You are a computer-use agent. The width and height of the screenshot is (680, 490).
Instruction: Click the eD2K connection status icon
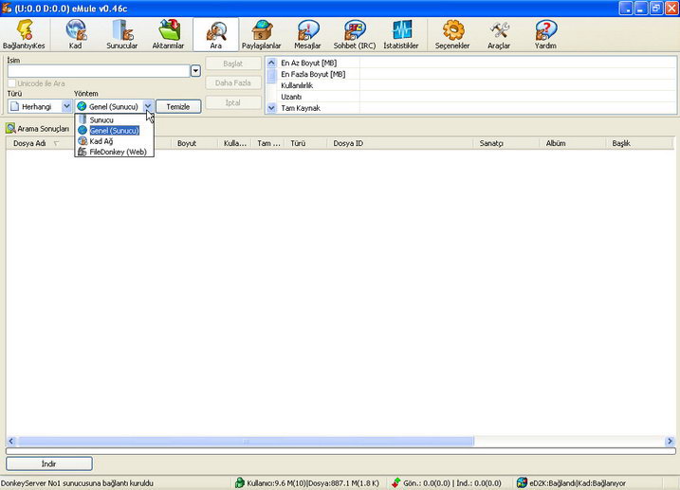click(522, 482)
